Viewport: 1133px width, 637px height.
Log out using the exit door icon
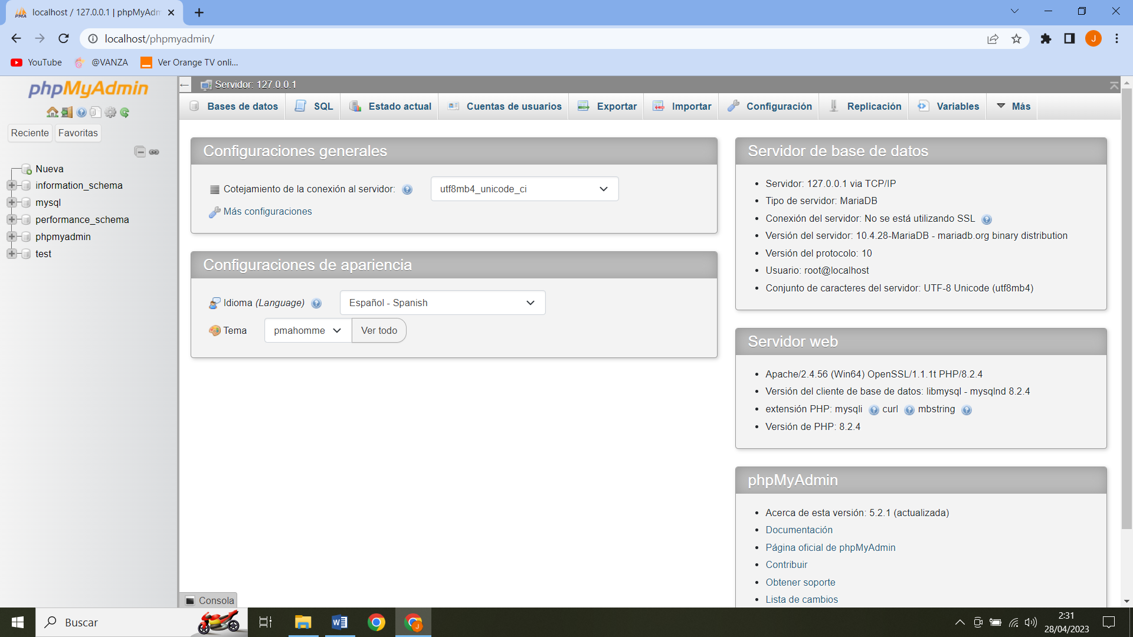(x=66, y=112)
